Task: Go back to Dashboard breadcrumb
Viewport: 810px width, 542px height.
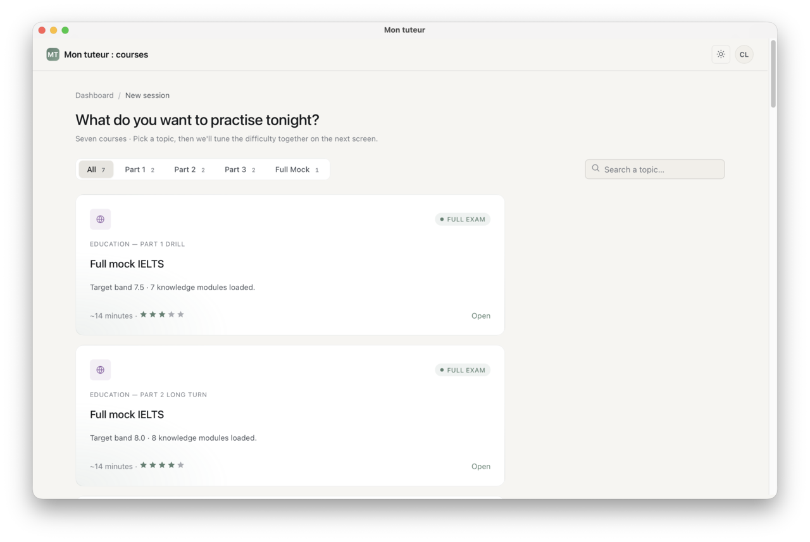Action: (94, 95)
